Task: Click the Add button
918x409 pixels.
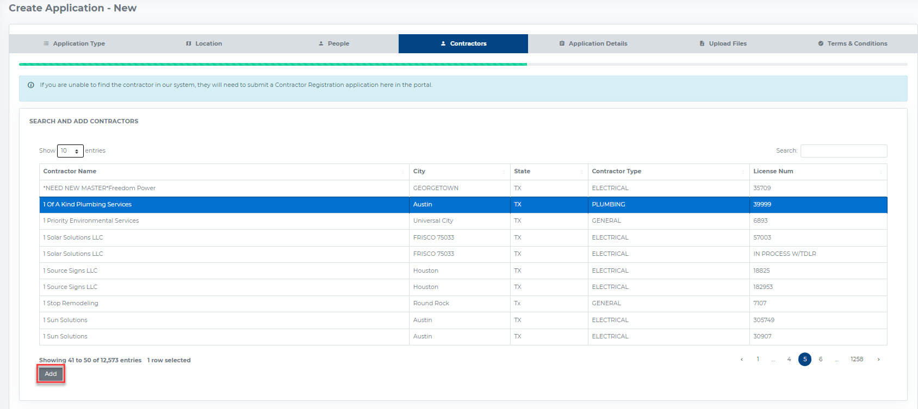Action: [51, 374]
